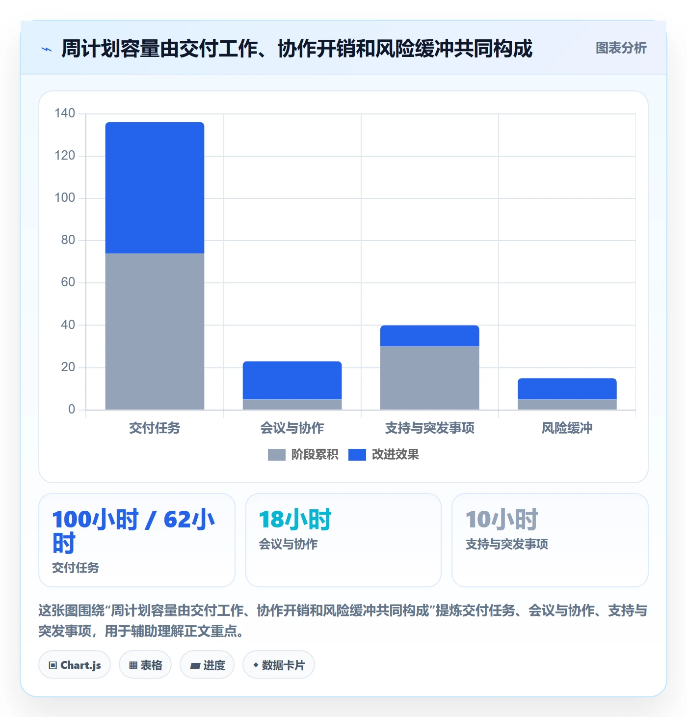
Task: Open the 100小时 / 62小时 交付任务 card
Action: point(137,540)
